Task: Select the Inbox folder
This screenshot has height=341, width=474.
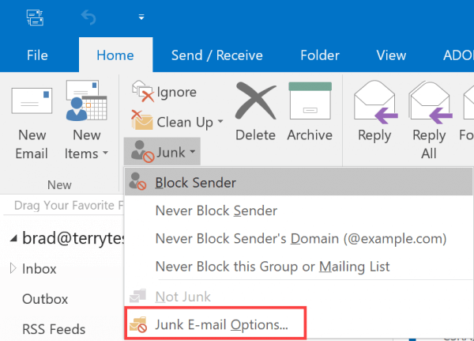Action: (39, 269)
